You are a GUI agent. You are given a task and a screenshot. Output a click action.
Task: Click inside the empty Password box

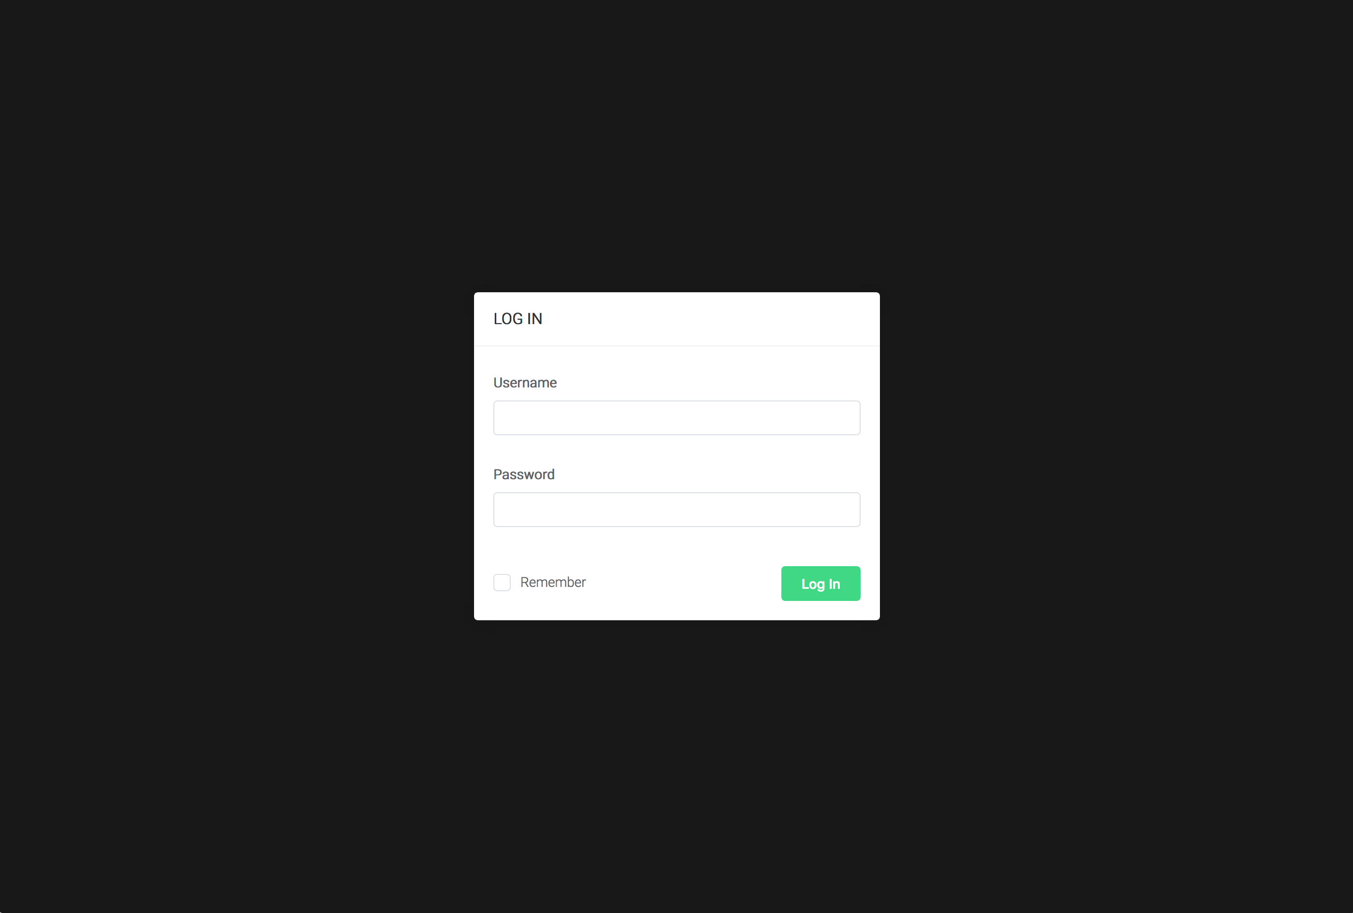[676, 510]
